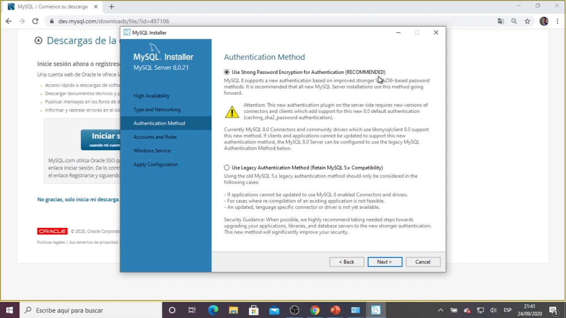Viewport: 566px width, 318px height.
Task: Click MySQL Server 8.0.21 text
Action: [x=161, y=68]
